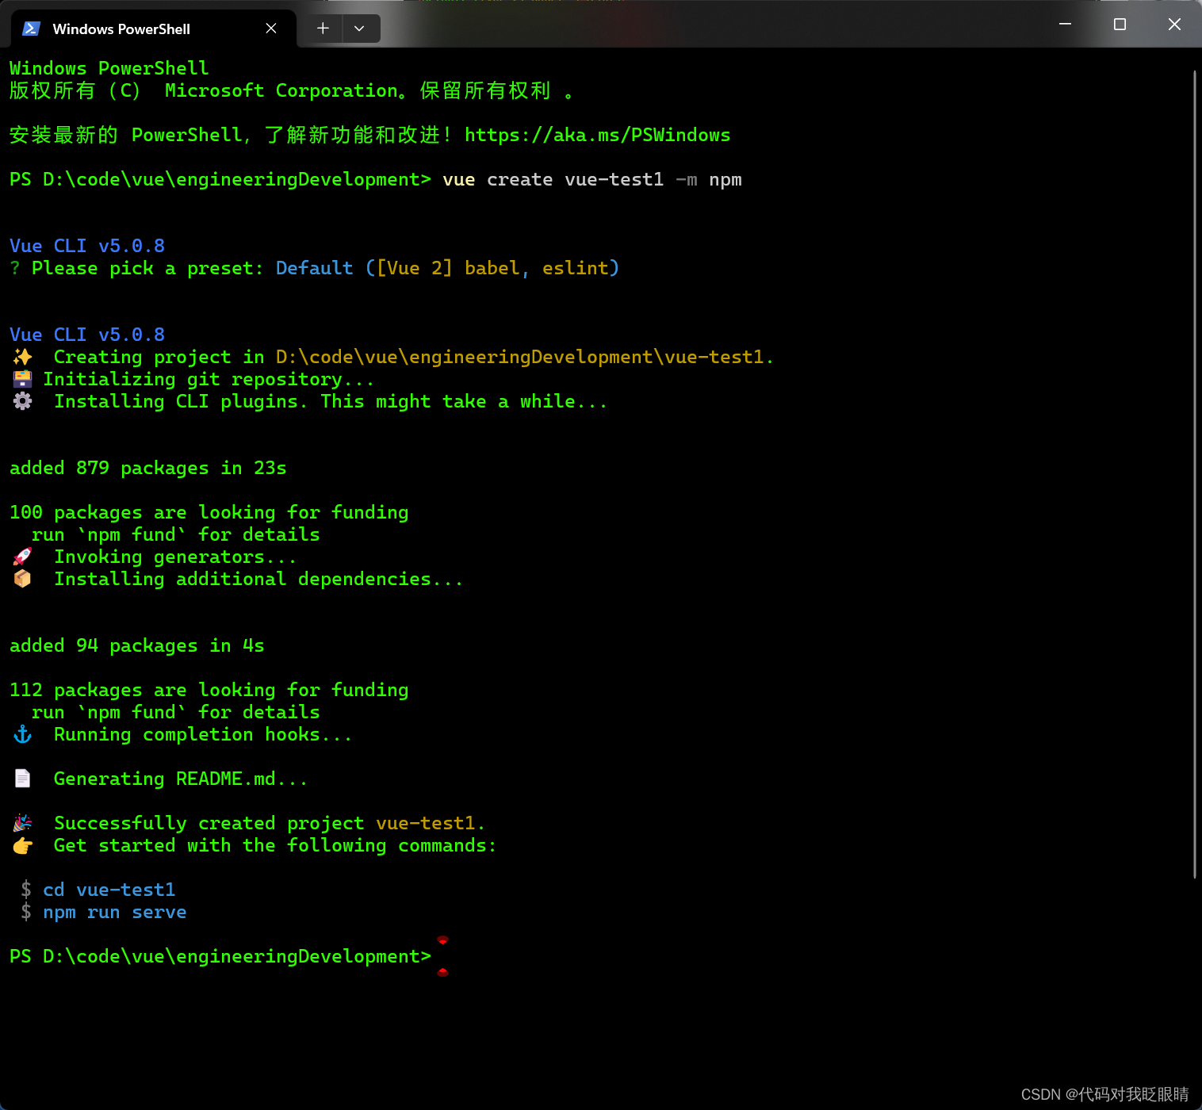Click the first 'Vue CLI v5.0.8' line

(x=87, y=246)
